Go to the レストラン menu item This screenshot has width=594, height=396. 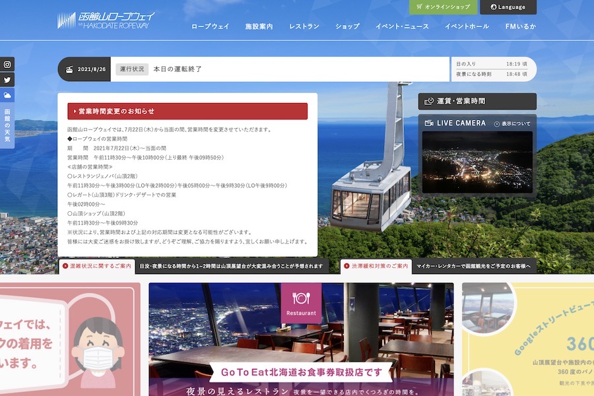[x=304, y=26]
